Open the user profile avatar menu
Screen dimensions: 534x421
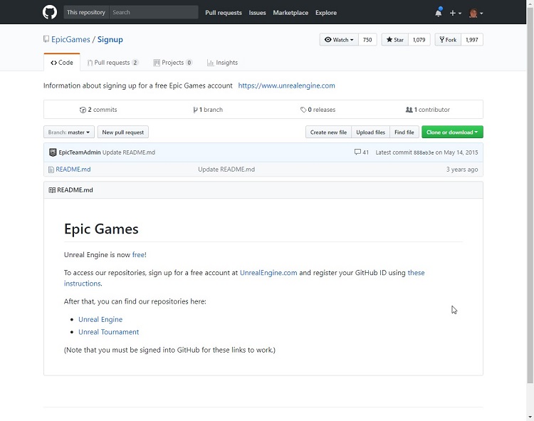click(476, 13)
